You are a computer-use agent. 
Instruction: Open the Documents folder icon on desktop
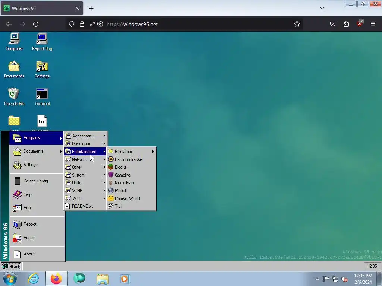[14, 69]
